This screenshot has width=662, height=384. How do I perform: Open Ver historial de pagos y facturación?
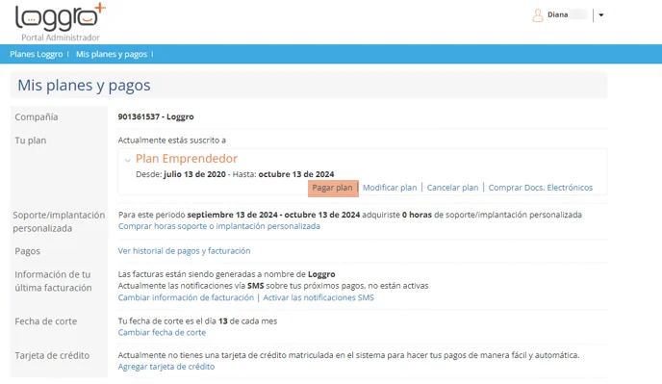[184, 251]
